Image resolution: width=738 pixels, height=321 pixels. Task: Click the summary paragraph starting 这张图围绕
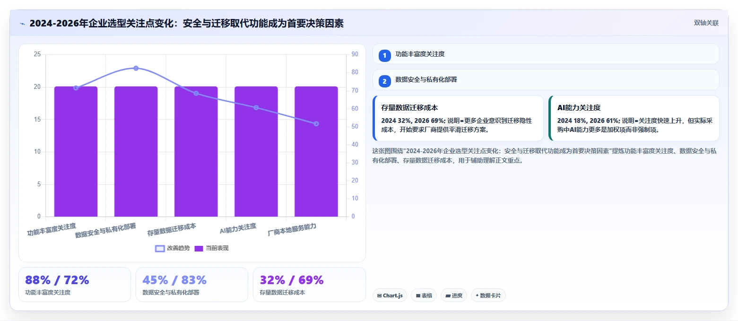pos(545,156)
